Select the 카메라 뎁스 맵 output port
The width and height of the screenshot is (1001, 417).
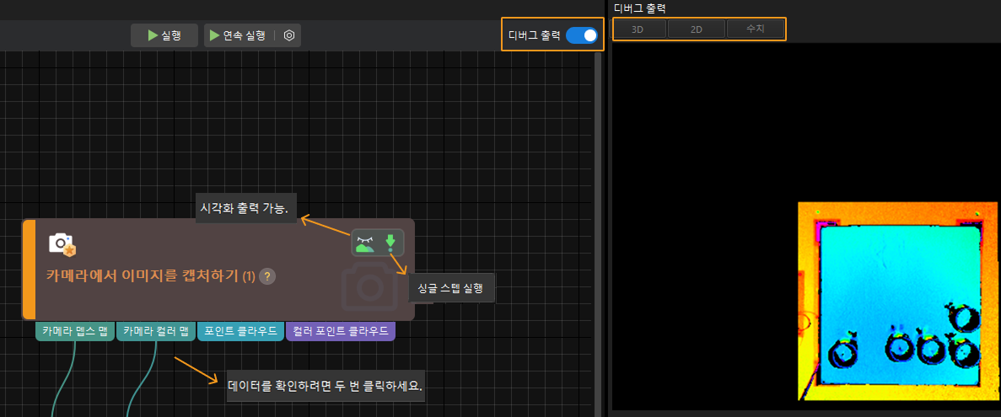75,331
